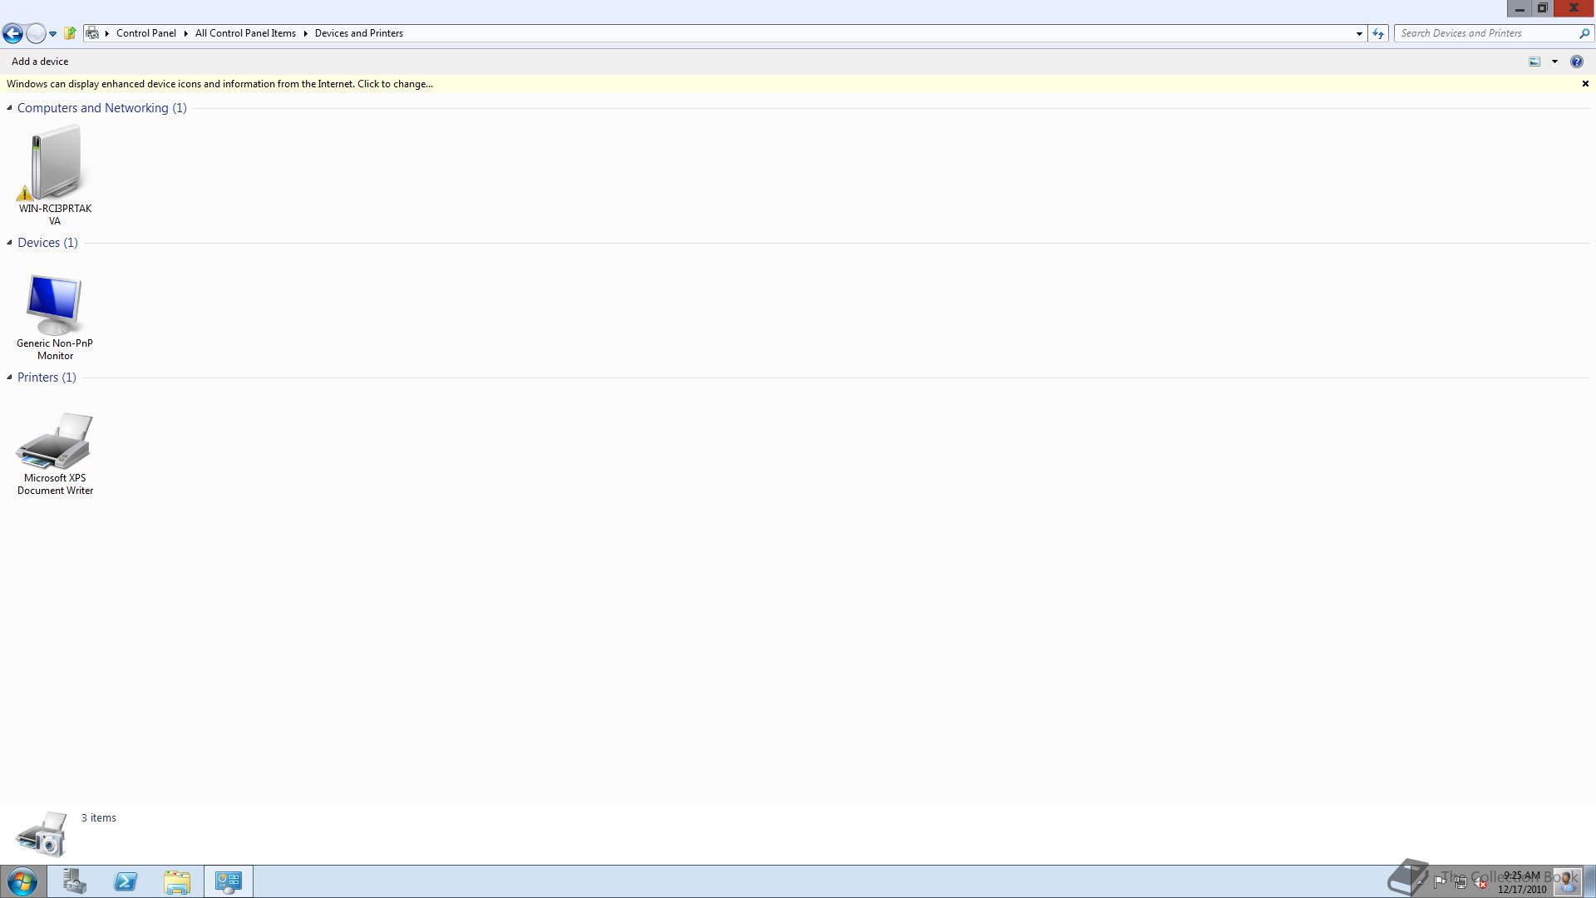Open clock showing 9:25 AM

1522,882
